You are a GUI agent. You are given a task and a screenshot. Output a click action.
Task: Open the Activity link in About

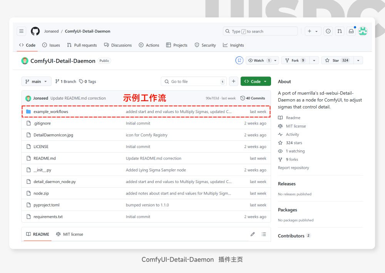(x=288, y=135)
